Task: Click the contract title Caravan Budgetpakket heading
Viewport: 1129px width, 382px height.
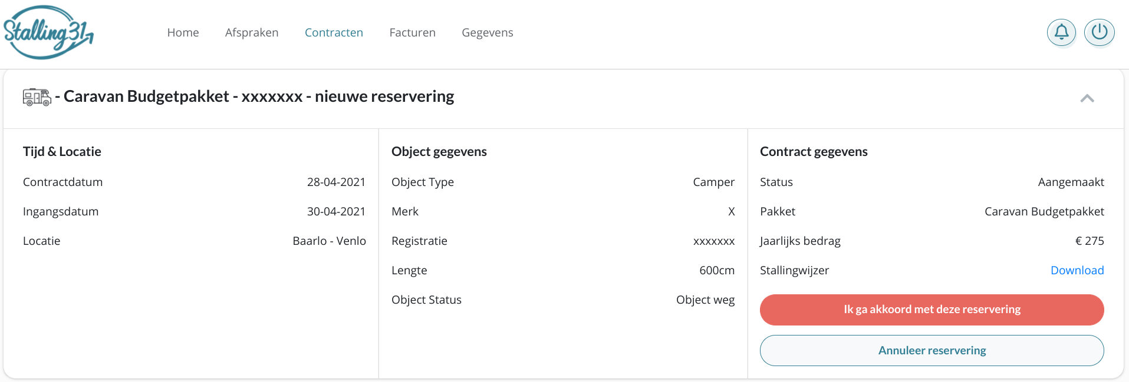Action: (259, 97)
